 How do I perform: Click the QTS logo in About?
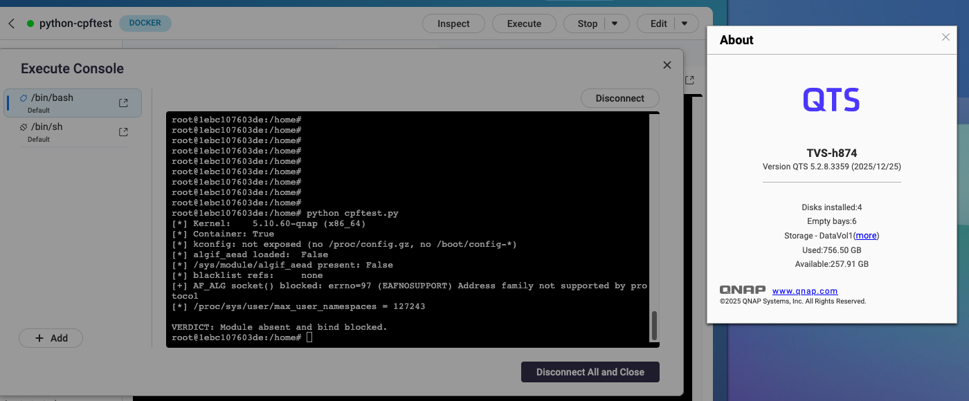click(831, 100)
